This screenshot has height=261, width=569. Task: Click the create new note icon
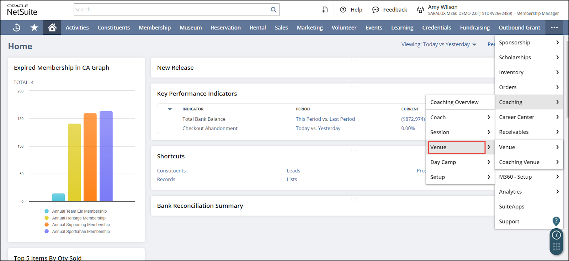325,10
